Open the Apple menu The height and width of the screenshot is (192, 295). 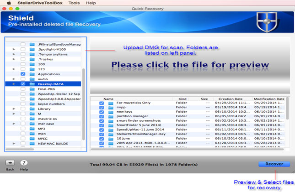9,3
